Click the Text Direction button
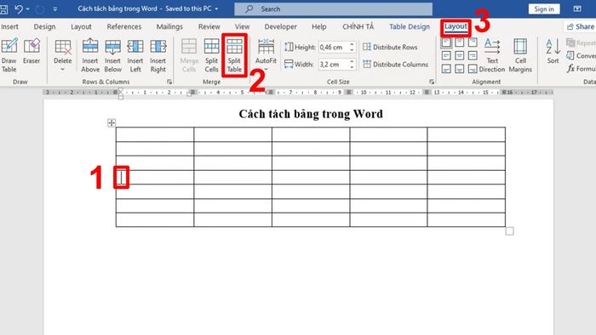 [492, 55]
